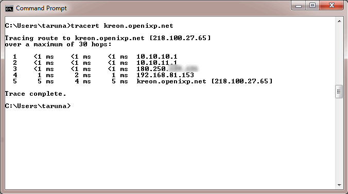Click the final 'C:\Users\taruna>' prompt
348x194 pixels.
(x=38, y=106)
